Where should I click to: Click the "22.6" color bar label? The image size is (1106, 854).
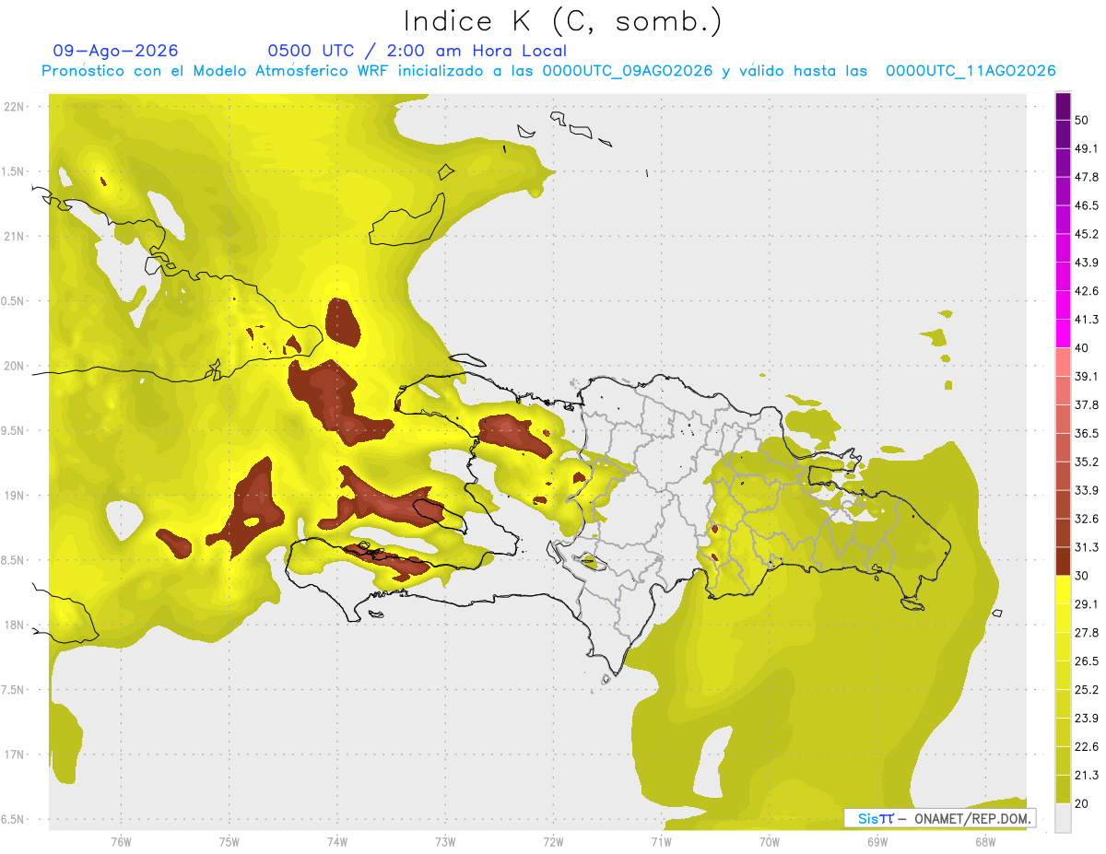(x=1086, y=746)
